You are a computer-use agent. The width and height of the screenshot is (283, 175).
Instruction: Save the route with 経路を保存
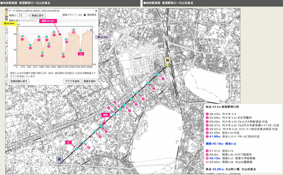[x=90, y=81]
